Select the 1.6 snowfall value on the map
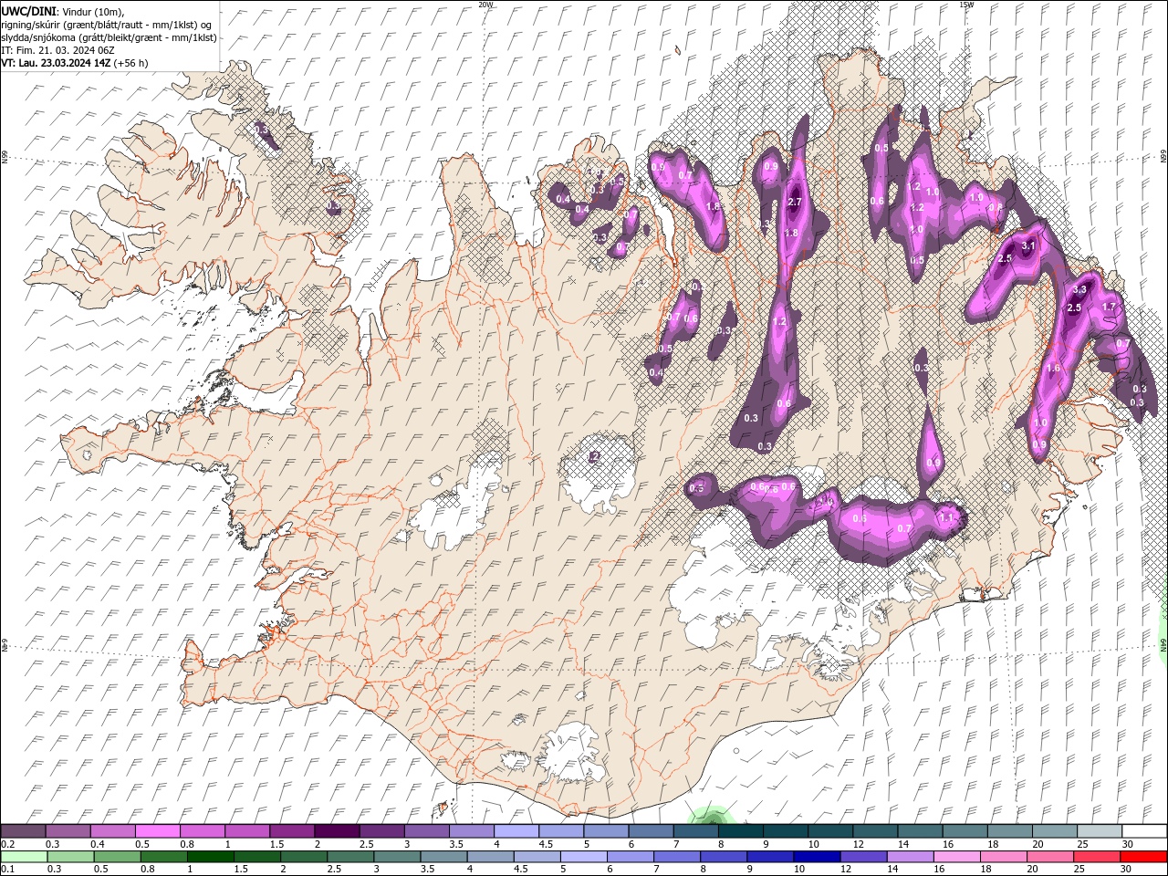The width and height of the screenshot is (1168, 876). point(1053,368)
